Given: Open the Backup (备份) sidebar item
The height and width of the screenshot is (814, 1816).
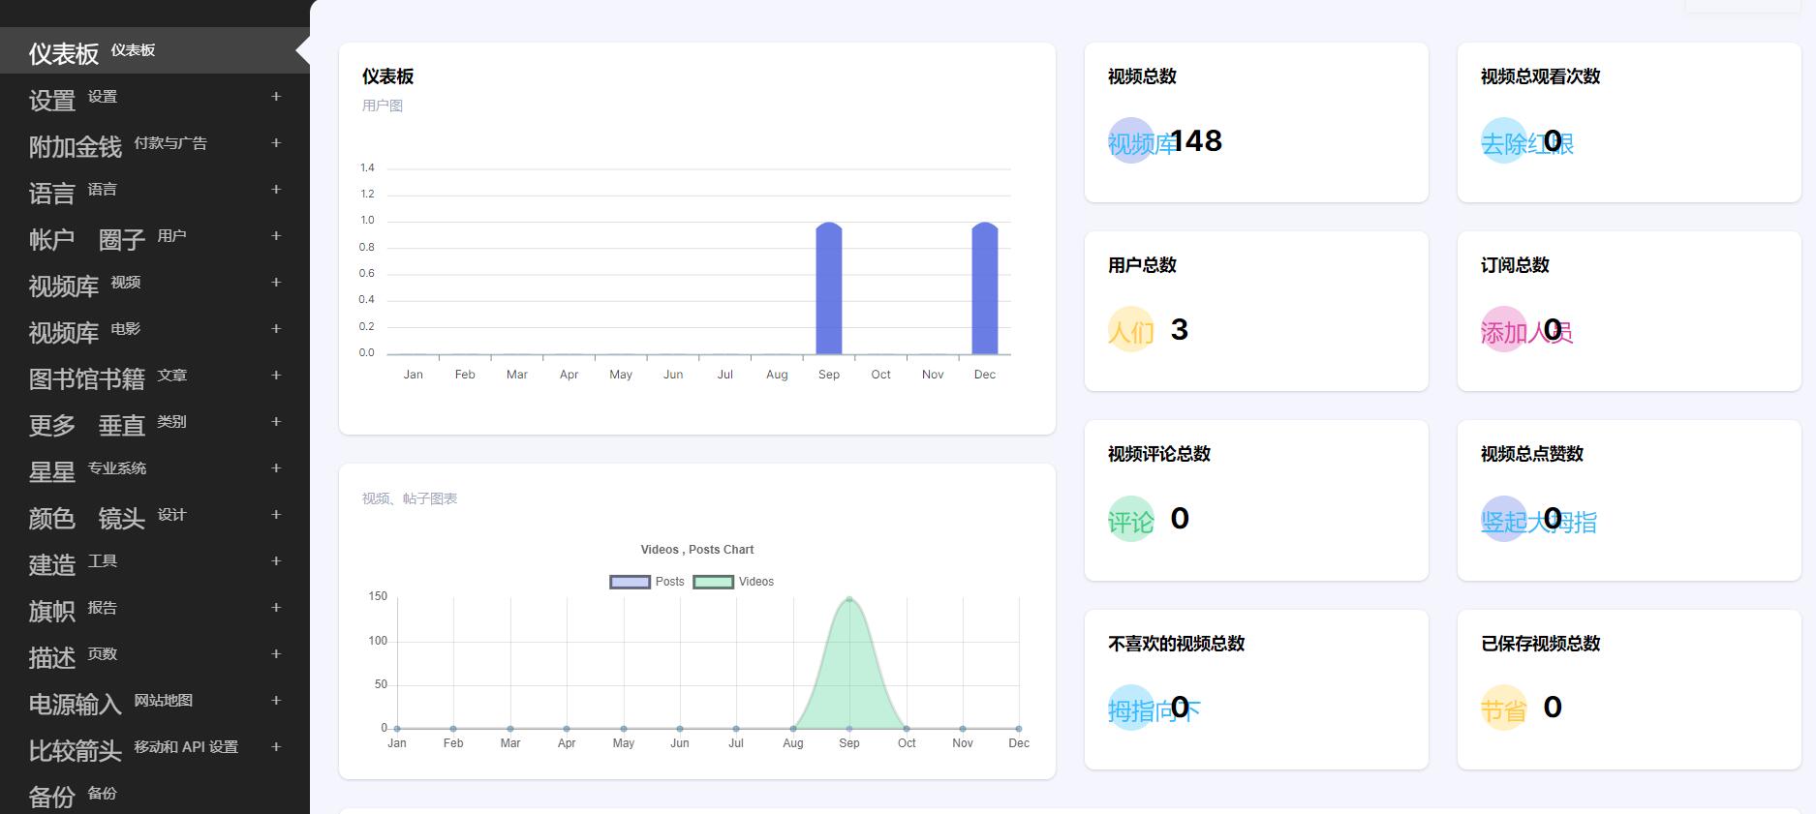Looking at the screenshot, I should (73, 795).
